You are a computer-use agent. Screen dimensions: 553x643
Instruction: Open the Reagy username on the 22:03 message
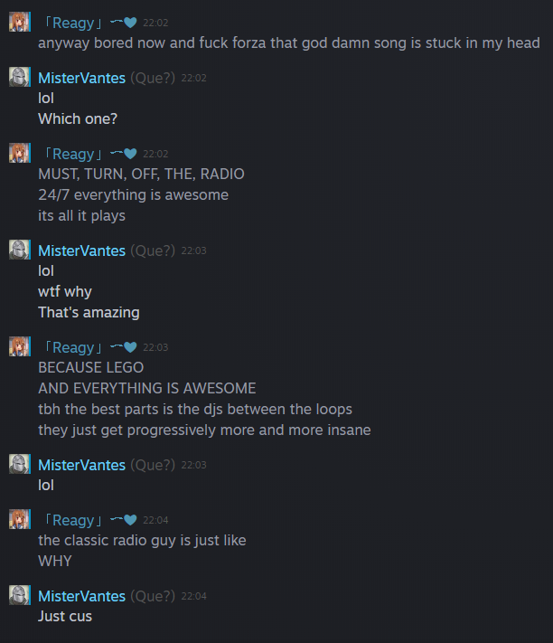(x=73, y=347)
